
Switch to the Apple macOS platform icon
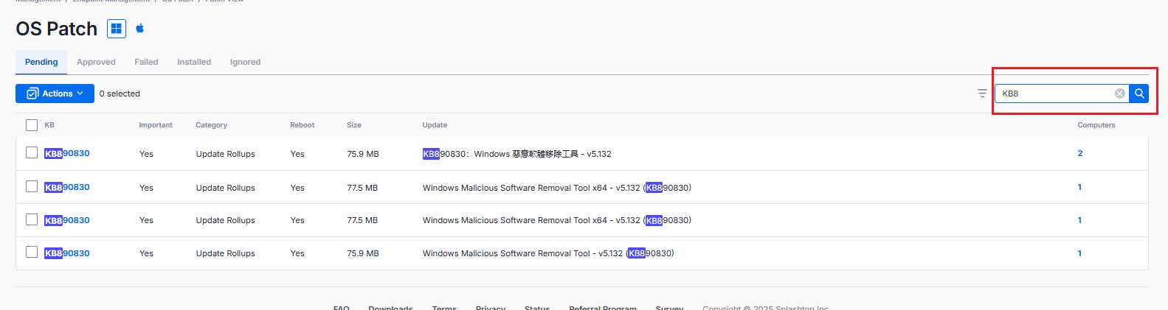[x=139, y=29]
